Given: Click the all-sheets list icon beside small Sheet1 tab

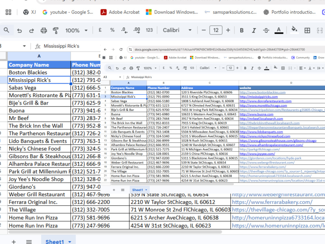Looking at the screenshot, I should (123, 190).
